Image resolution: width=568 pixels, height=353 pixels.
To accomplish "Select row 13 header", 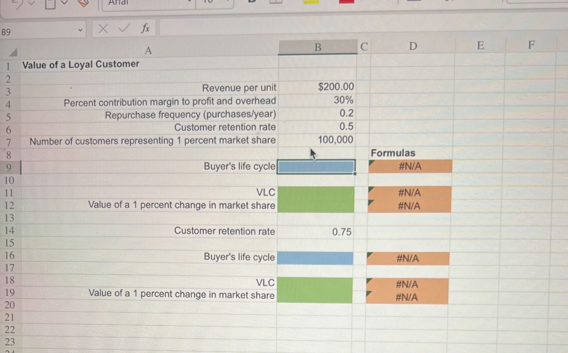I will click(x=9, y=218).
